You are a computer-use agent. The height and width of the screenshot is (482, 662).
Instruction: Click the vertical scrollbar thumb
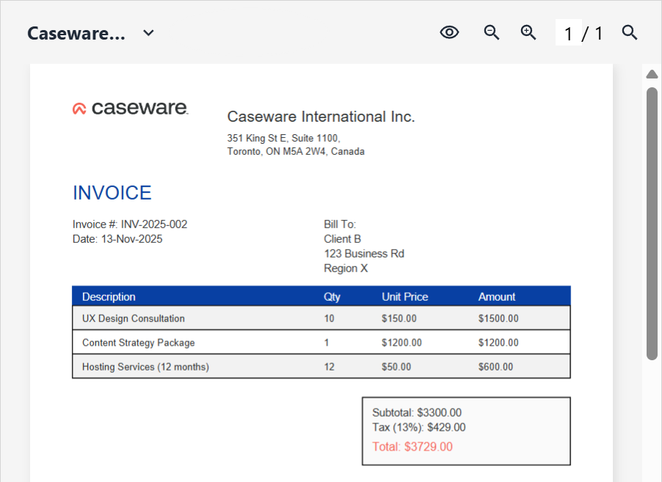point(651,223)
